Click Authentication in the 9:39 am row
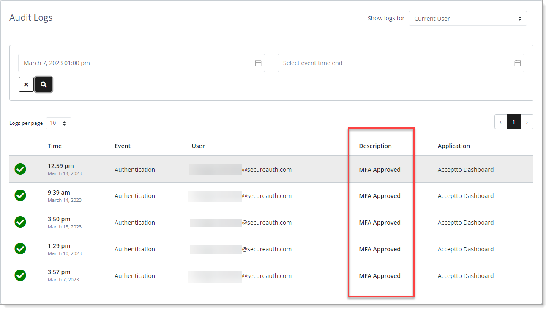Image resolution: width=549 pixels, height=311 pixels. click(x=135, y=196)
